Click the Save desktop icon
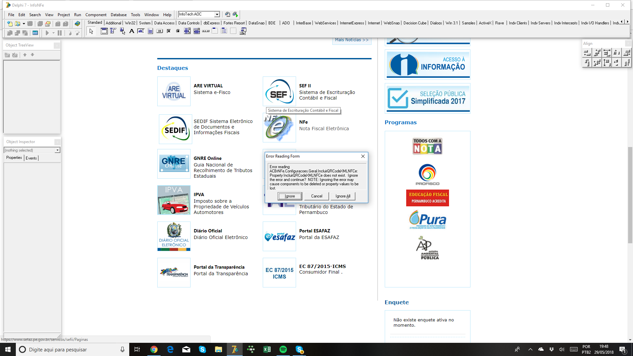 227,15
